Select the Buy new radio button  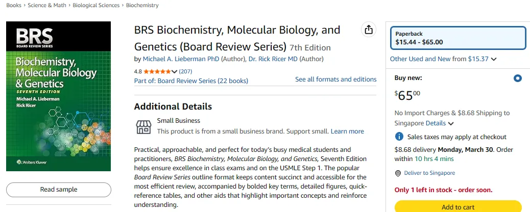coord(518,78)
